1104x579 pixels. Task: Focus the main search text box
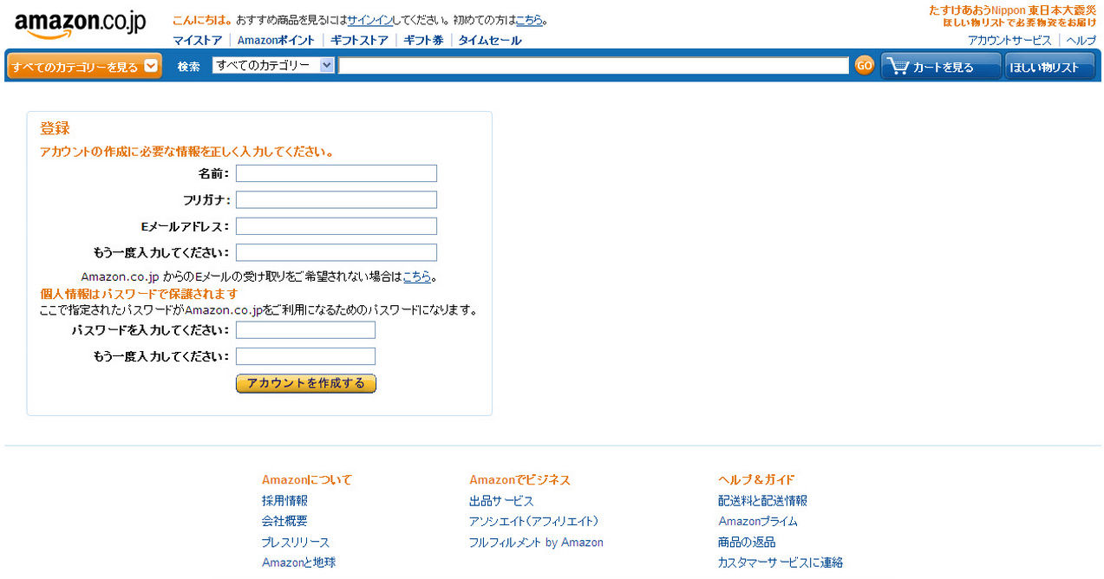(x=593, y=65)
